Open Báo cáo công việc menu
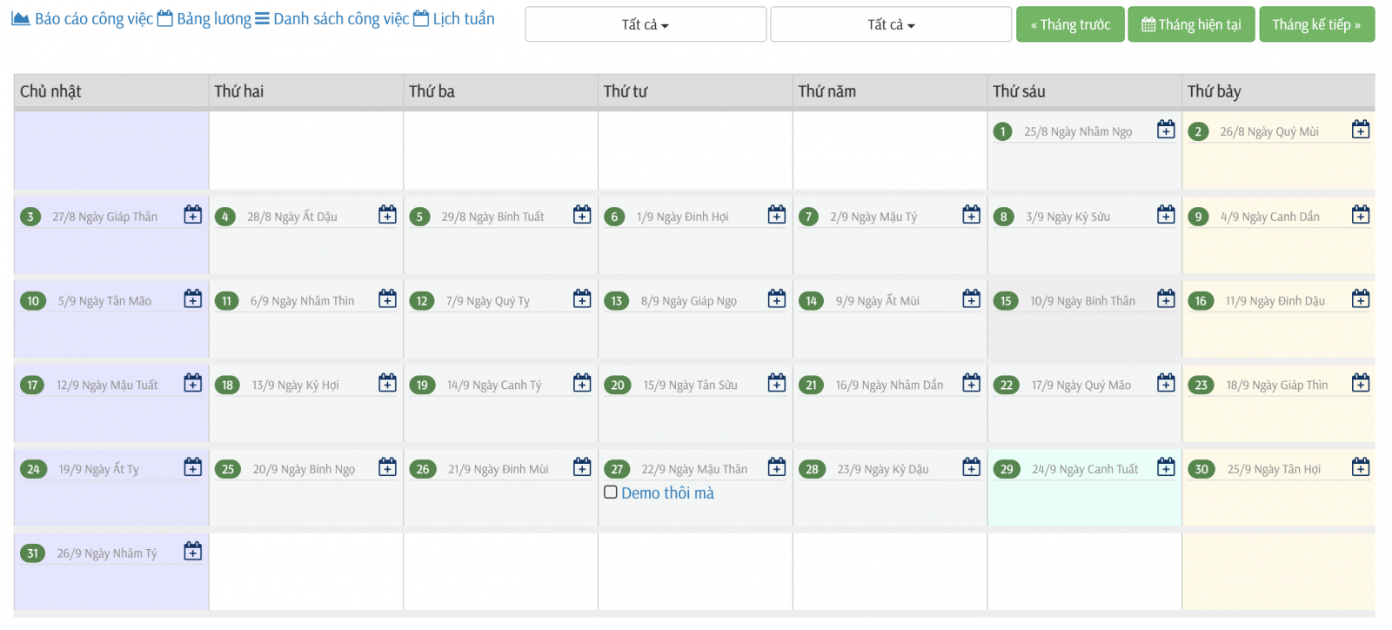Viewport: 1392px width, 630px height. 82,18
